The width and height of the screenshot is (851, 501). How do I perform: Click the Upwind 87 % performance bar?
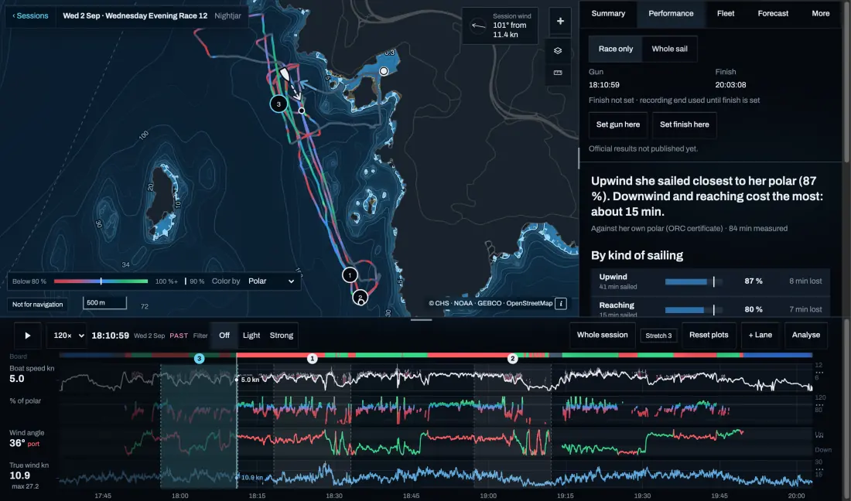tap(694, 281)
